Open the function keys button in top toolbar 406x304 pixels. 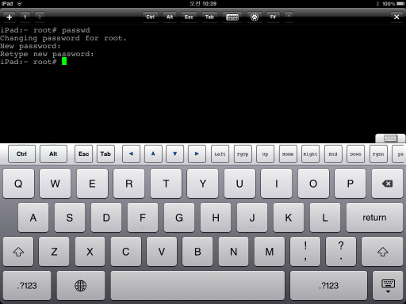[274, 17]
